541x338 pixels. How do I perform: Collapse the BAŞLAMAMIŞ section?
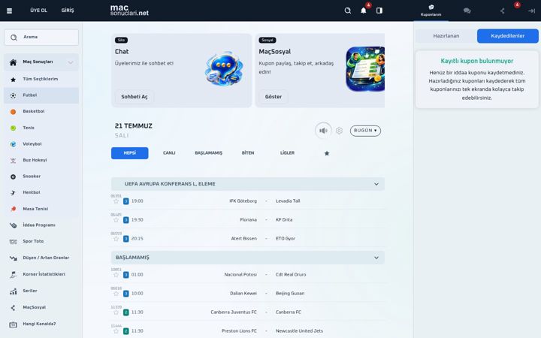pyautogui.click(x=376, y=258)
